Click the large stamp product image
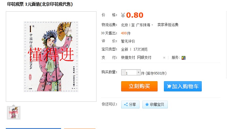Image resolution: width=227 pixels, height=129 pixels. pos(51,57)
